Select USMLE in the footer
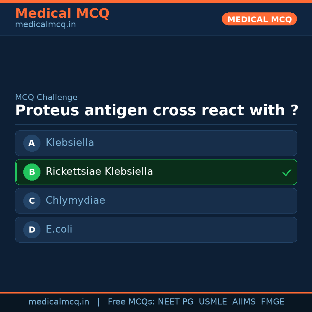The height and width of the screenshot is (312, 312). click(213, 302)
